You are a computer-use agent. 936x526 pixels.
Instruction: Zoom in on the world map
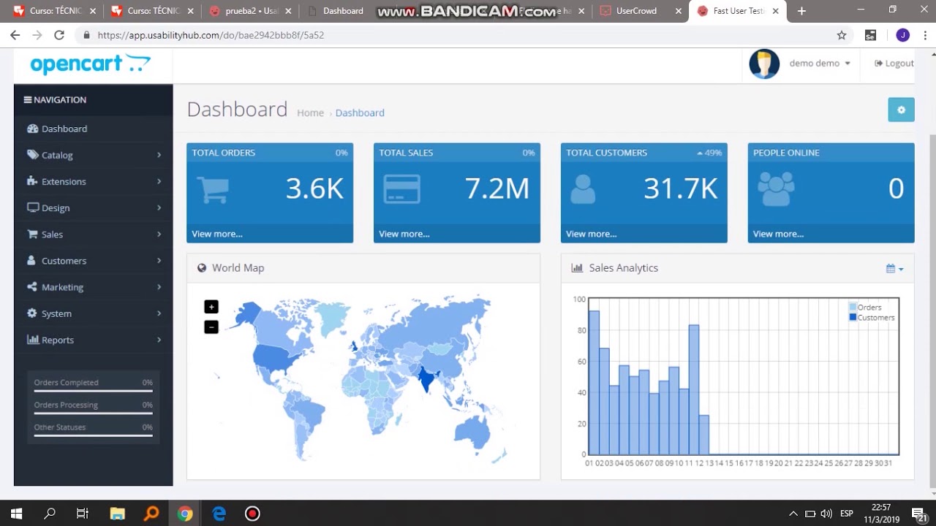[211, 307]
